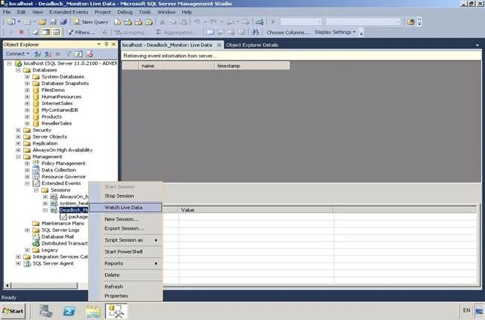
Task: Choose Watch Live Data from context menu
Action: (125, 207)
